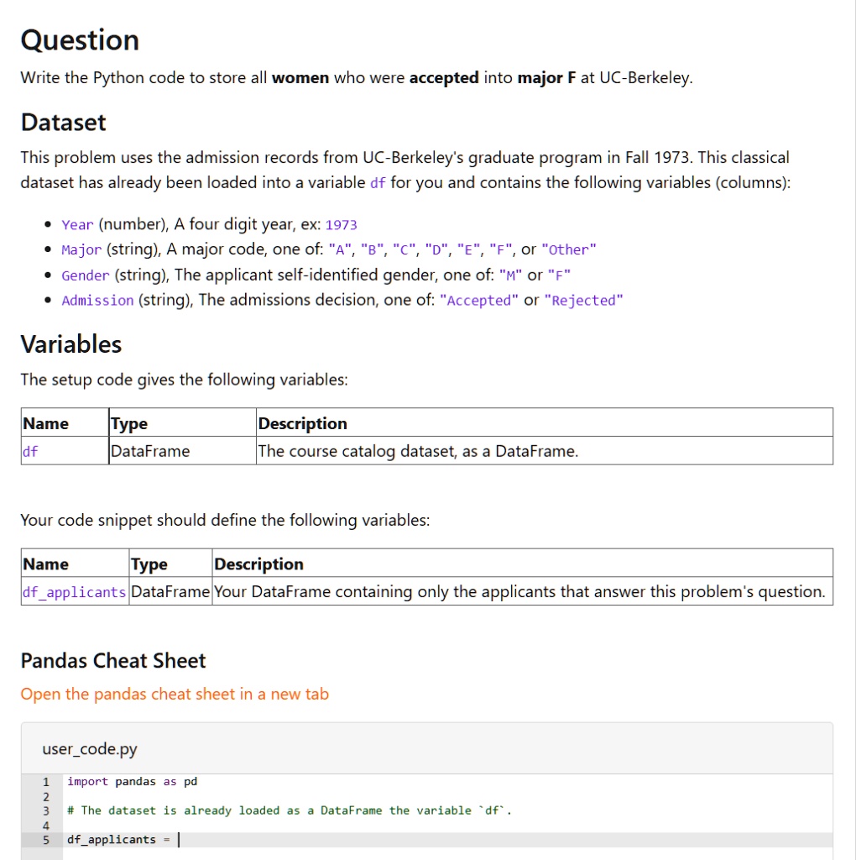Click the df_applicants cell in second table
The image size is (856, 860).
(x=75, y=592)
